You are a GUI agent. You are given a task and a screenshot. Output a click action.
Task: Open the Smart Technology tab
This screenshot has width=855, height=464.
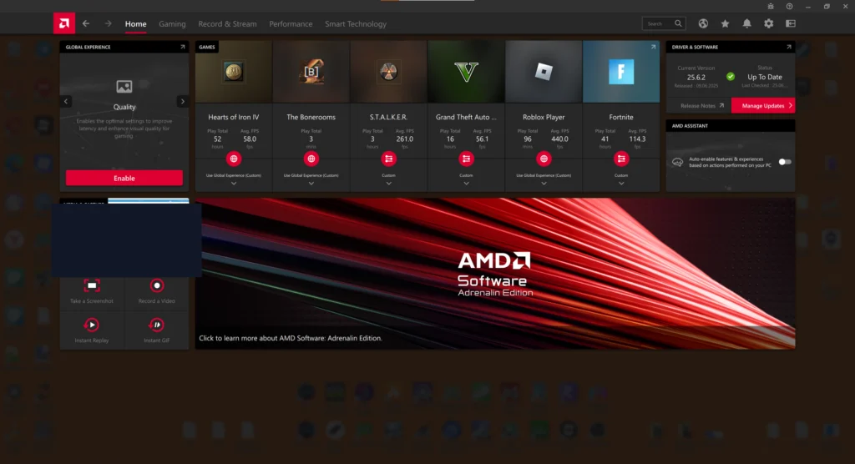tap(356, 24)
